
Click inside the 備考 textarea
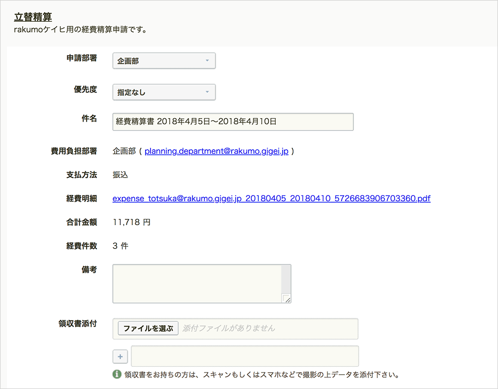[x=197, y=284]
